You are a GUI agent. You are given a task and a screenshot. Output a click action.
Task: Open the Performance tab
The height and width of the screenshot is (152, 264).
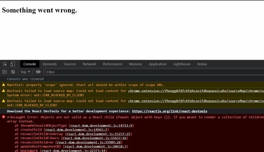tap(113, 64)
